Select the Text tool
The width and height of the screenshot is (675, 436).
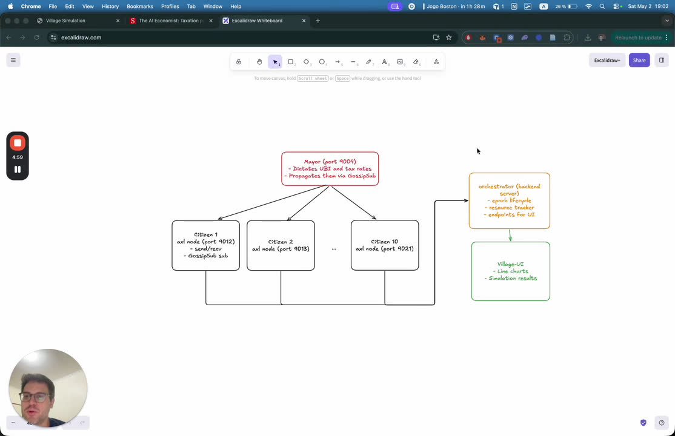385,62
